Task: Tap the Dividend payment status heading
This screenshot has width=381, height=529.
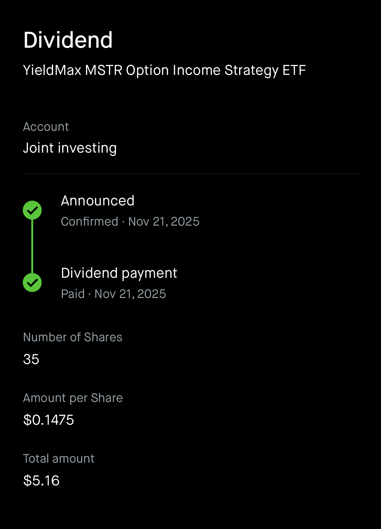Action: (119, 273)
